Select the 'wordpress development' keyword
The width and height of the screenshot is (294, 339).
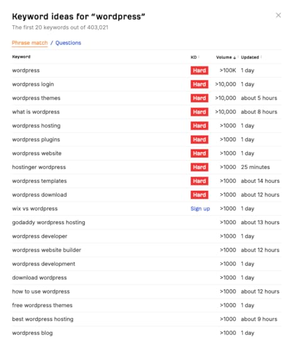(x=43, y=264)
